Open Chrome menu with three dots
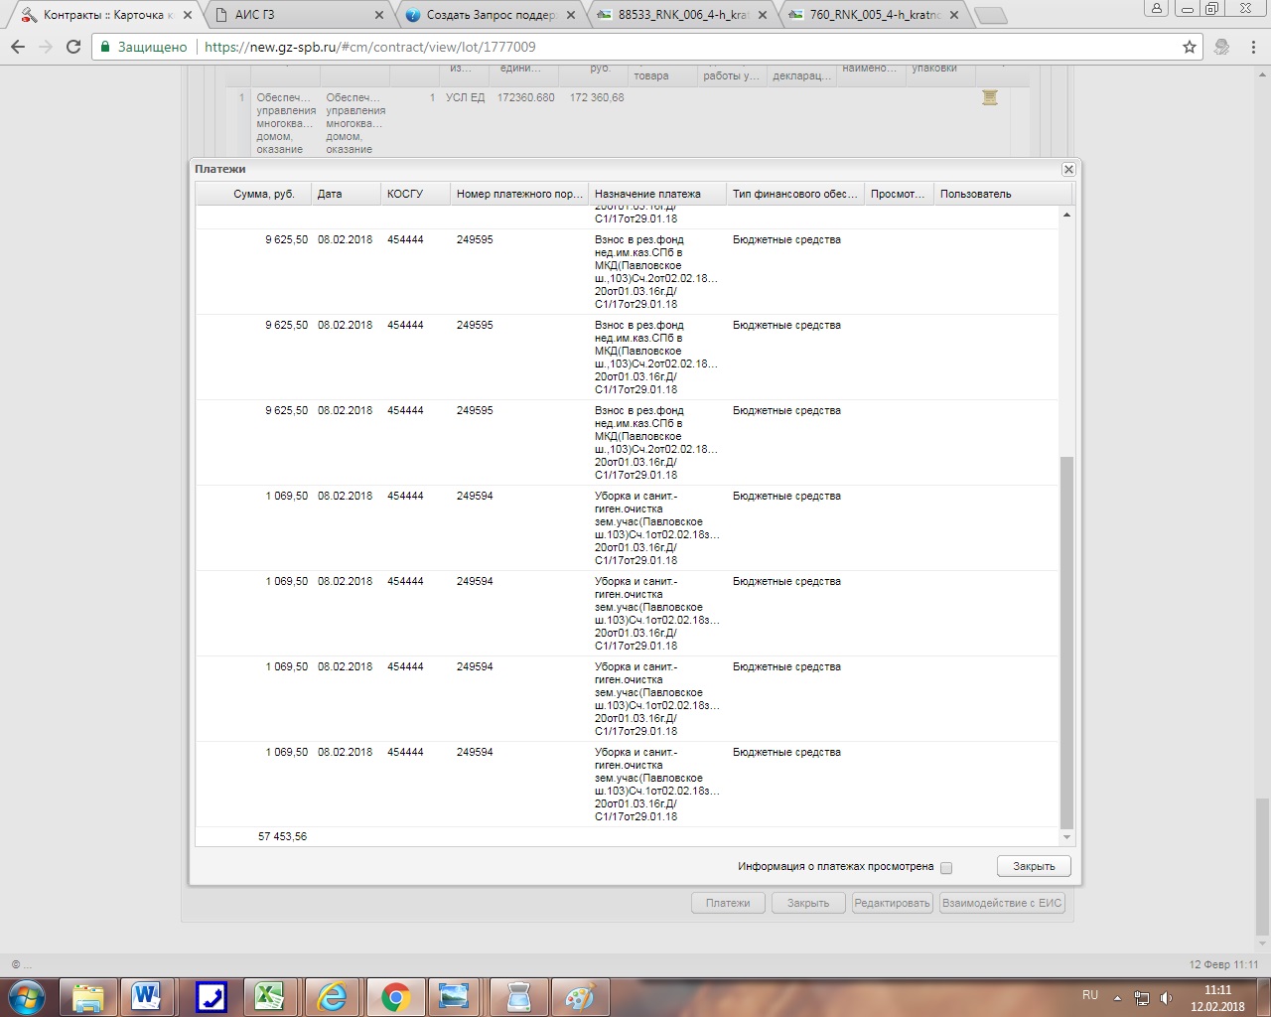Viewport: 1271px width, 1017px height. point(1253,47)
